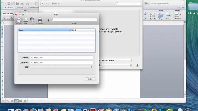
Task: Click the Shape icon in Insert group
Action: coord(160,15)
